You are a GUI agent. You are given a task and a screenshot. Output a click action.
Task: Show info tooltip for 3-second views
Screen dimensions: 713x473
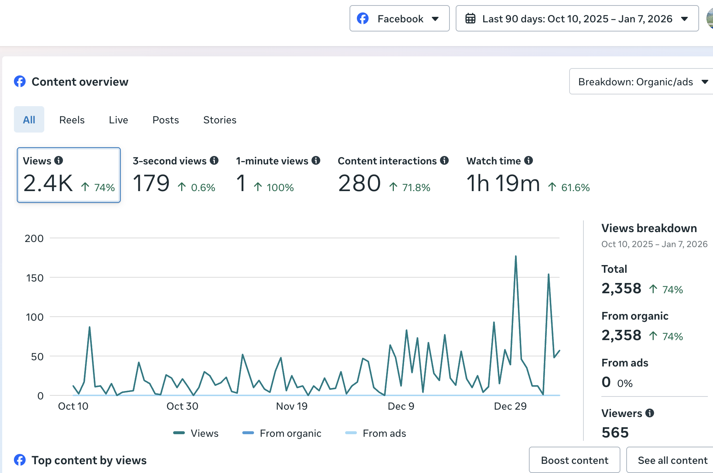(214, 160)
